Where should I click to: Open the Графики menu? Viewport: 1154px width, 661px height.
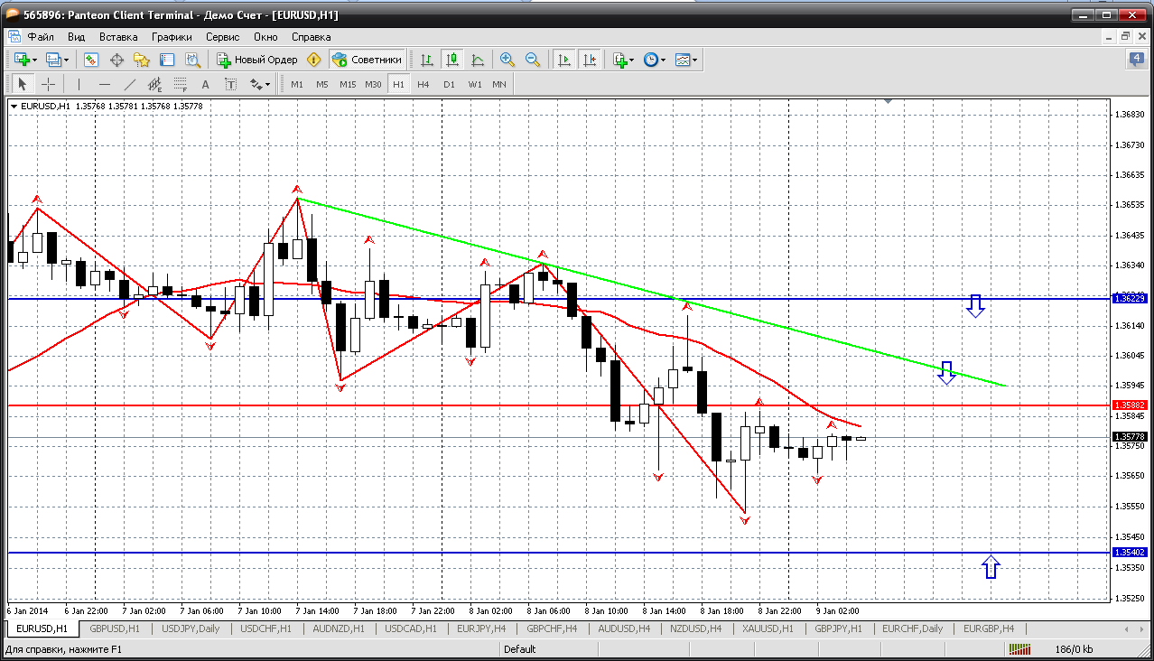pyautogui.click(x=172, y=37)
